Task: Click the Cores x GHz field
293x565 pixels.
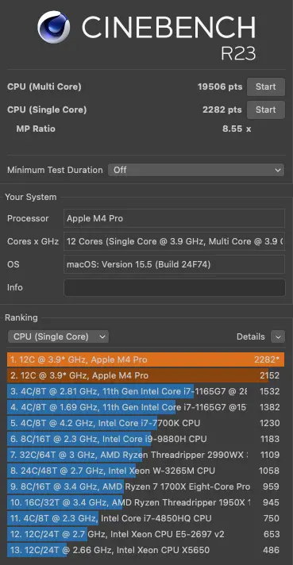Action: 175,241
